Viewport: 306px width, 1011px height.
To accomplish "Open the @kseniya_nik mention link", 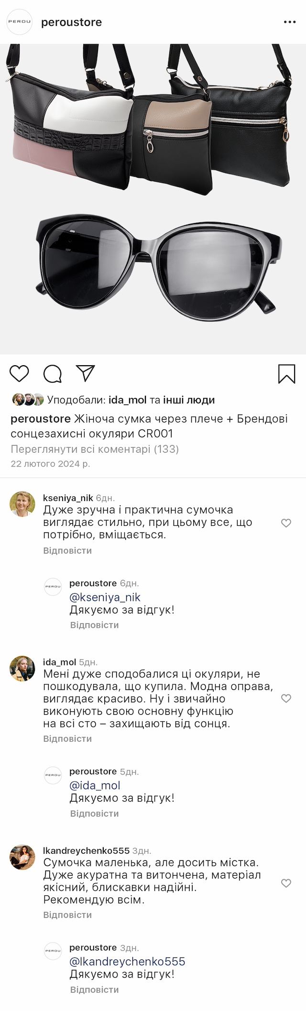I will [x=105, y=597].
